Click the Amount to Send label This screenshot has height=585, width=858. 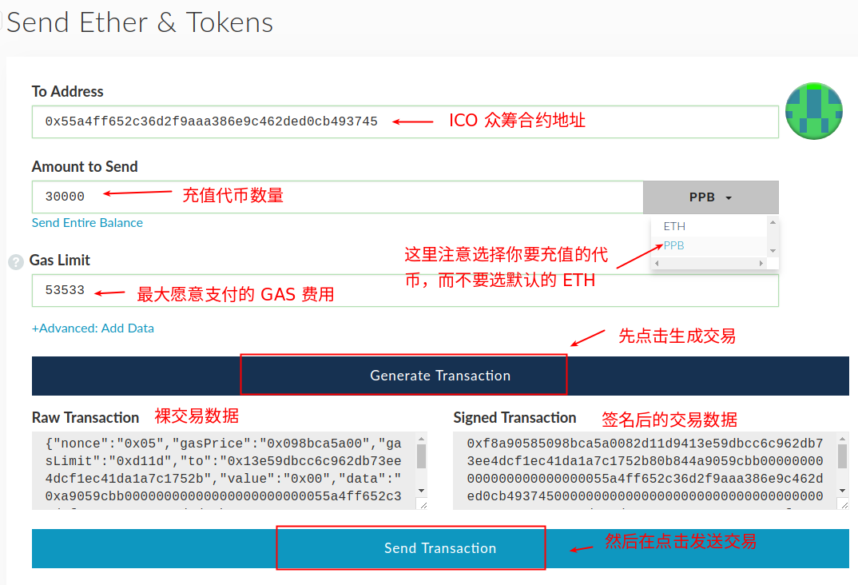85,166
